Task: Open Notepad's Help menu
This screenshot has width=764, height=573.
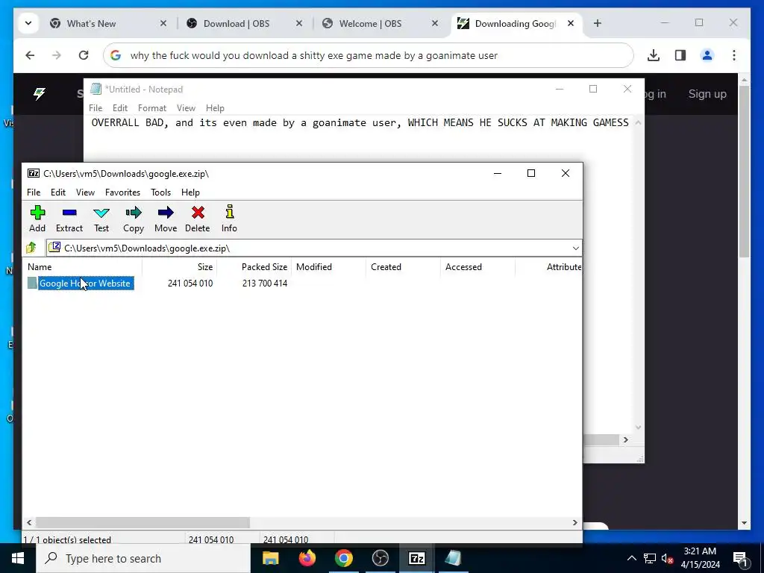Action: click(215, 108)
